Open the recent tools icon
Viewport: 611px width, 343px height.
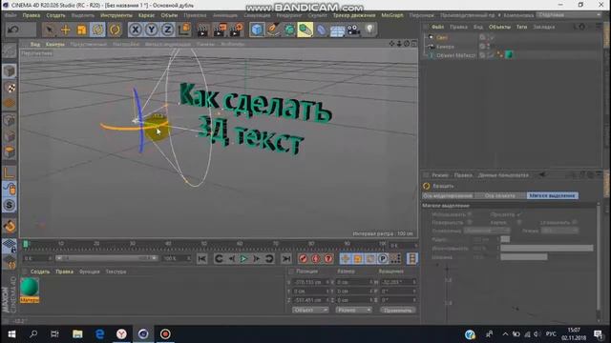[115, 30]
